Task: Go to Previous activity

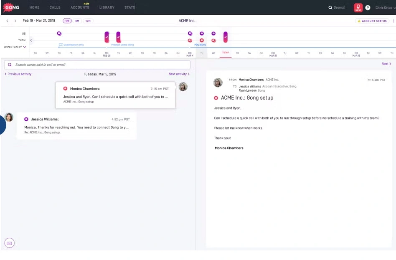Action: 18,74
